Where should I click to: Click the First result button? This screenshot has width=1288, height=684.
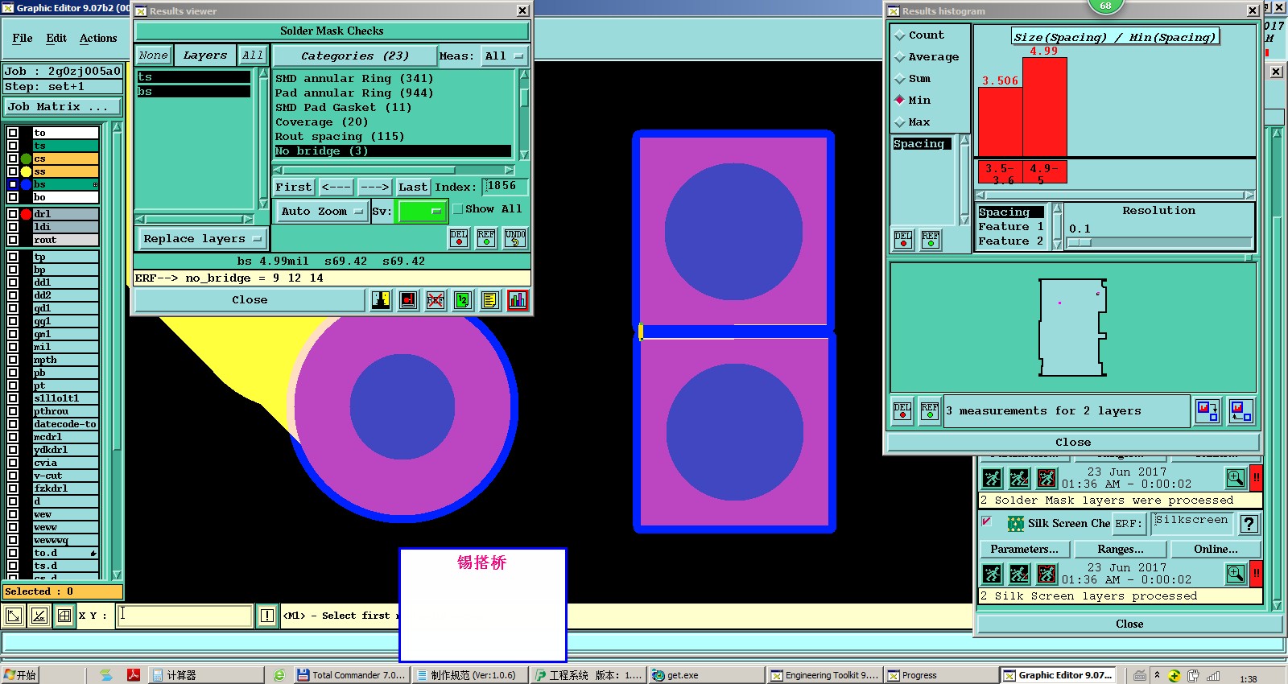tap(294, 187)
